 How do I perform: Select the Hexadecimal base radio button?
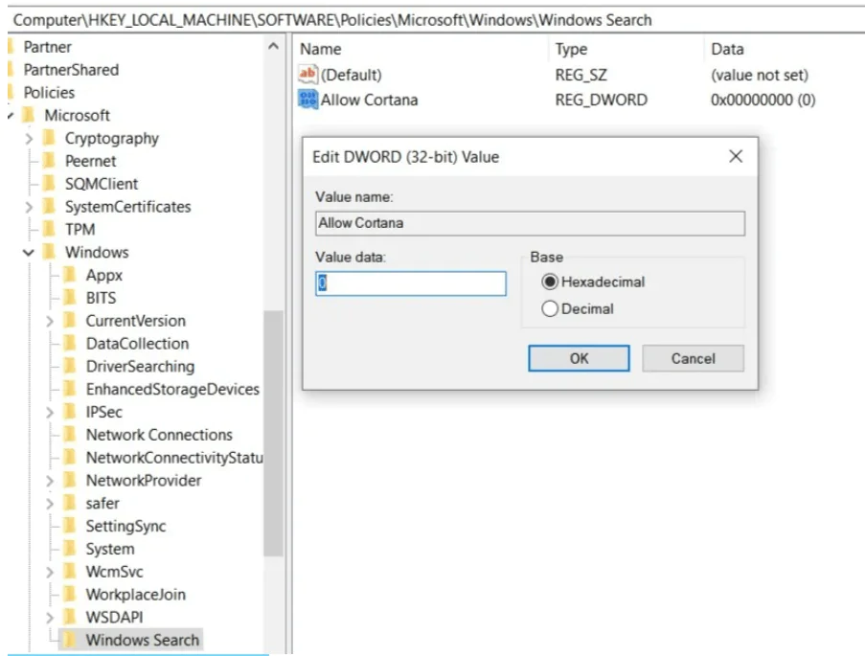tap(550, 282)
